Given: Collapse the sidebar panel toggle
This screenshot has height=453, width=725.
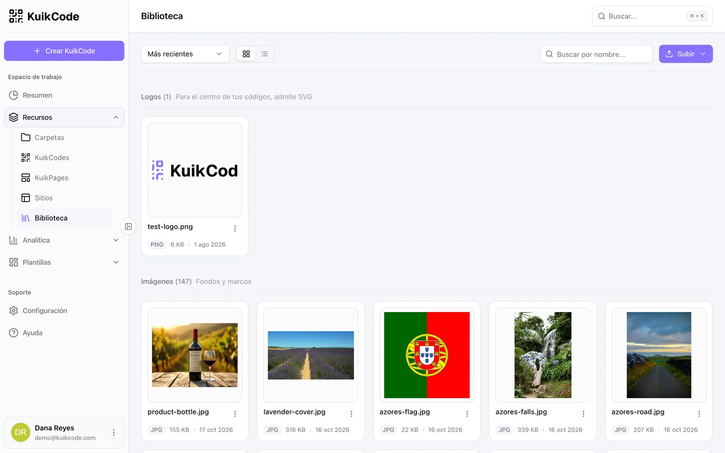Looking at the screenshot, I should (x=128, y=226).
